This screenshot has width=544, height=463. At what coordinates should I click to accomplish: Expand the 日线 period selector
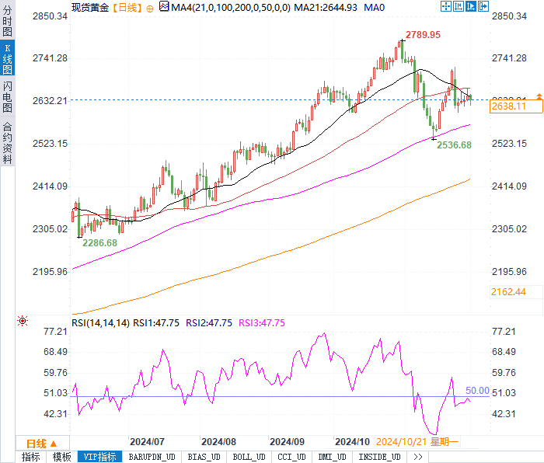click(x=42, y=444)
